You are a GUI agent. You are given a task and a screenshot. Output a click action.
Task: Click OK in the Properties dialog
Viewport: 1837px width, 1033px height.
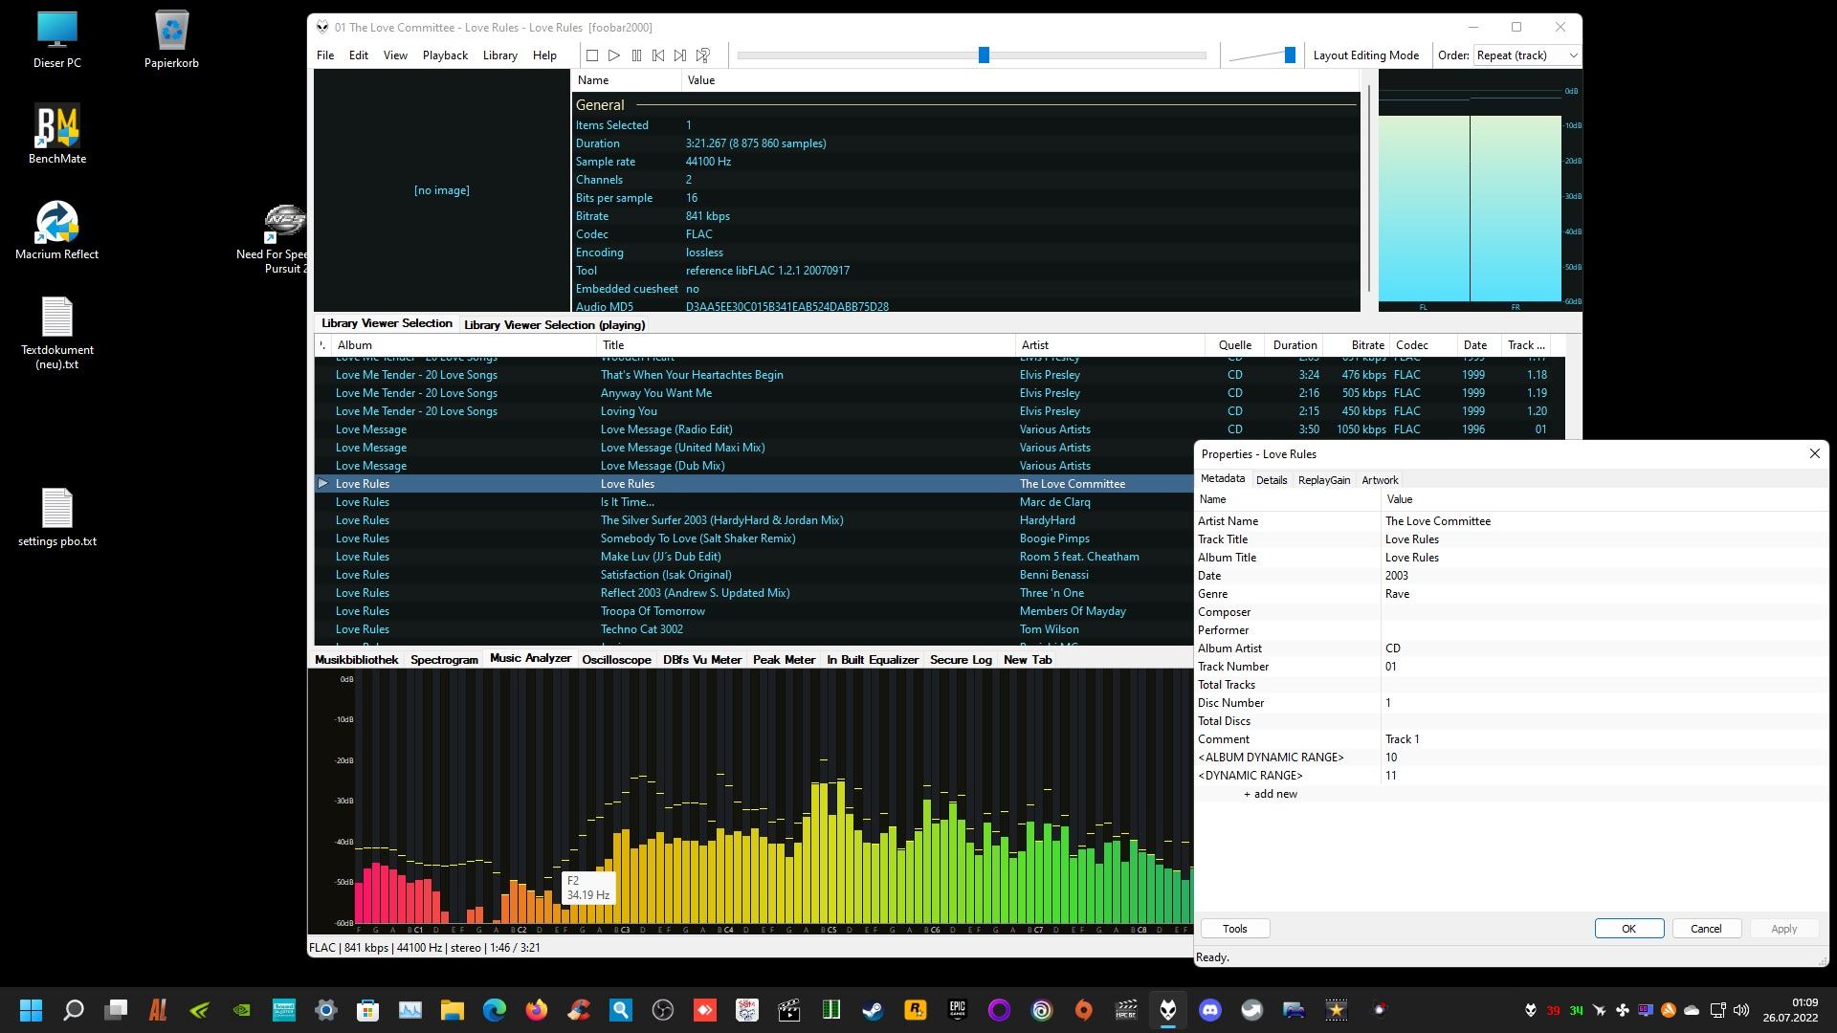tap(1628, 929)
